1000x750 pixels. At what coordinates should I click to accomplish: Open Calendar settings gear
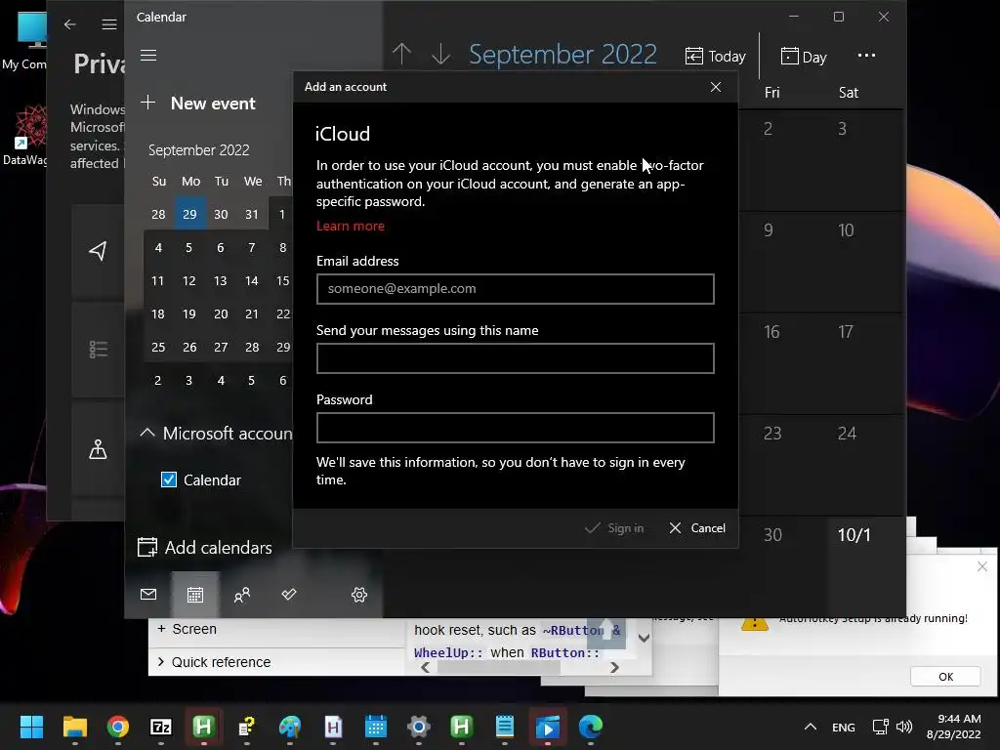359,595
